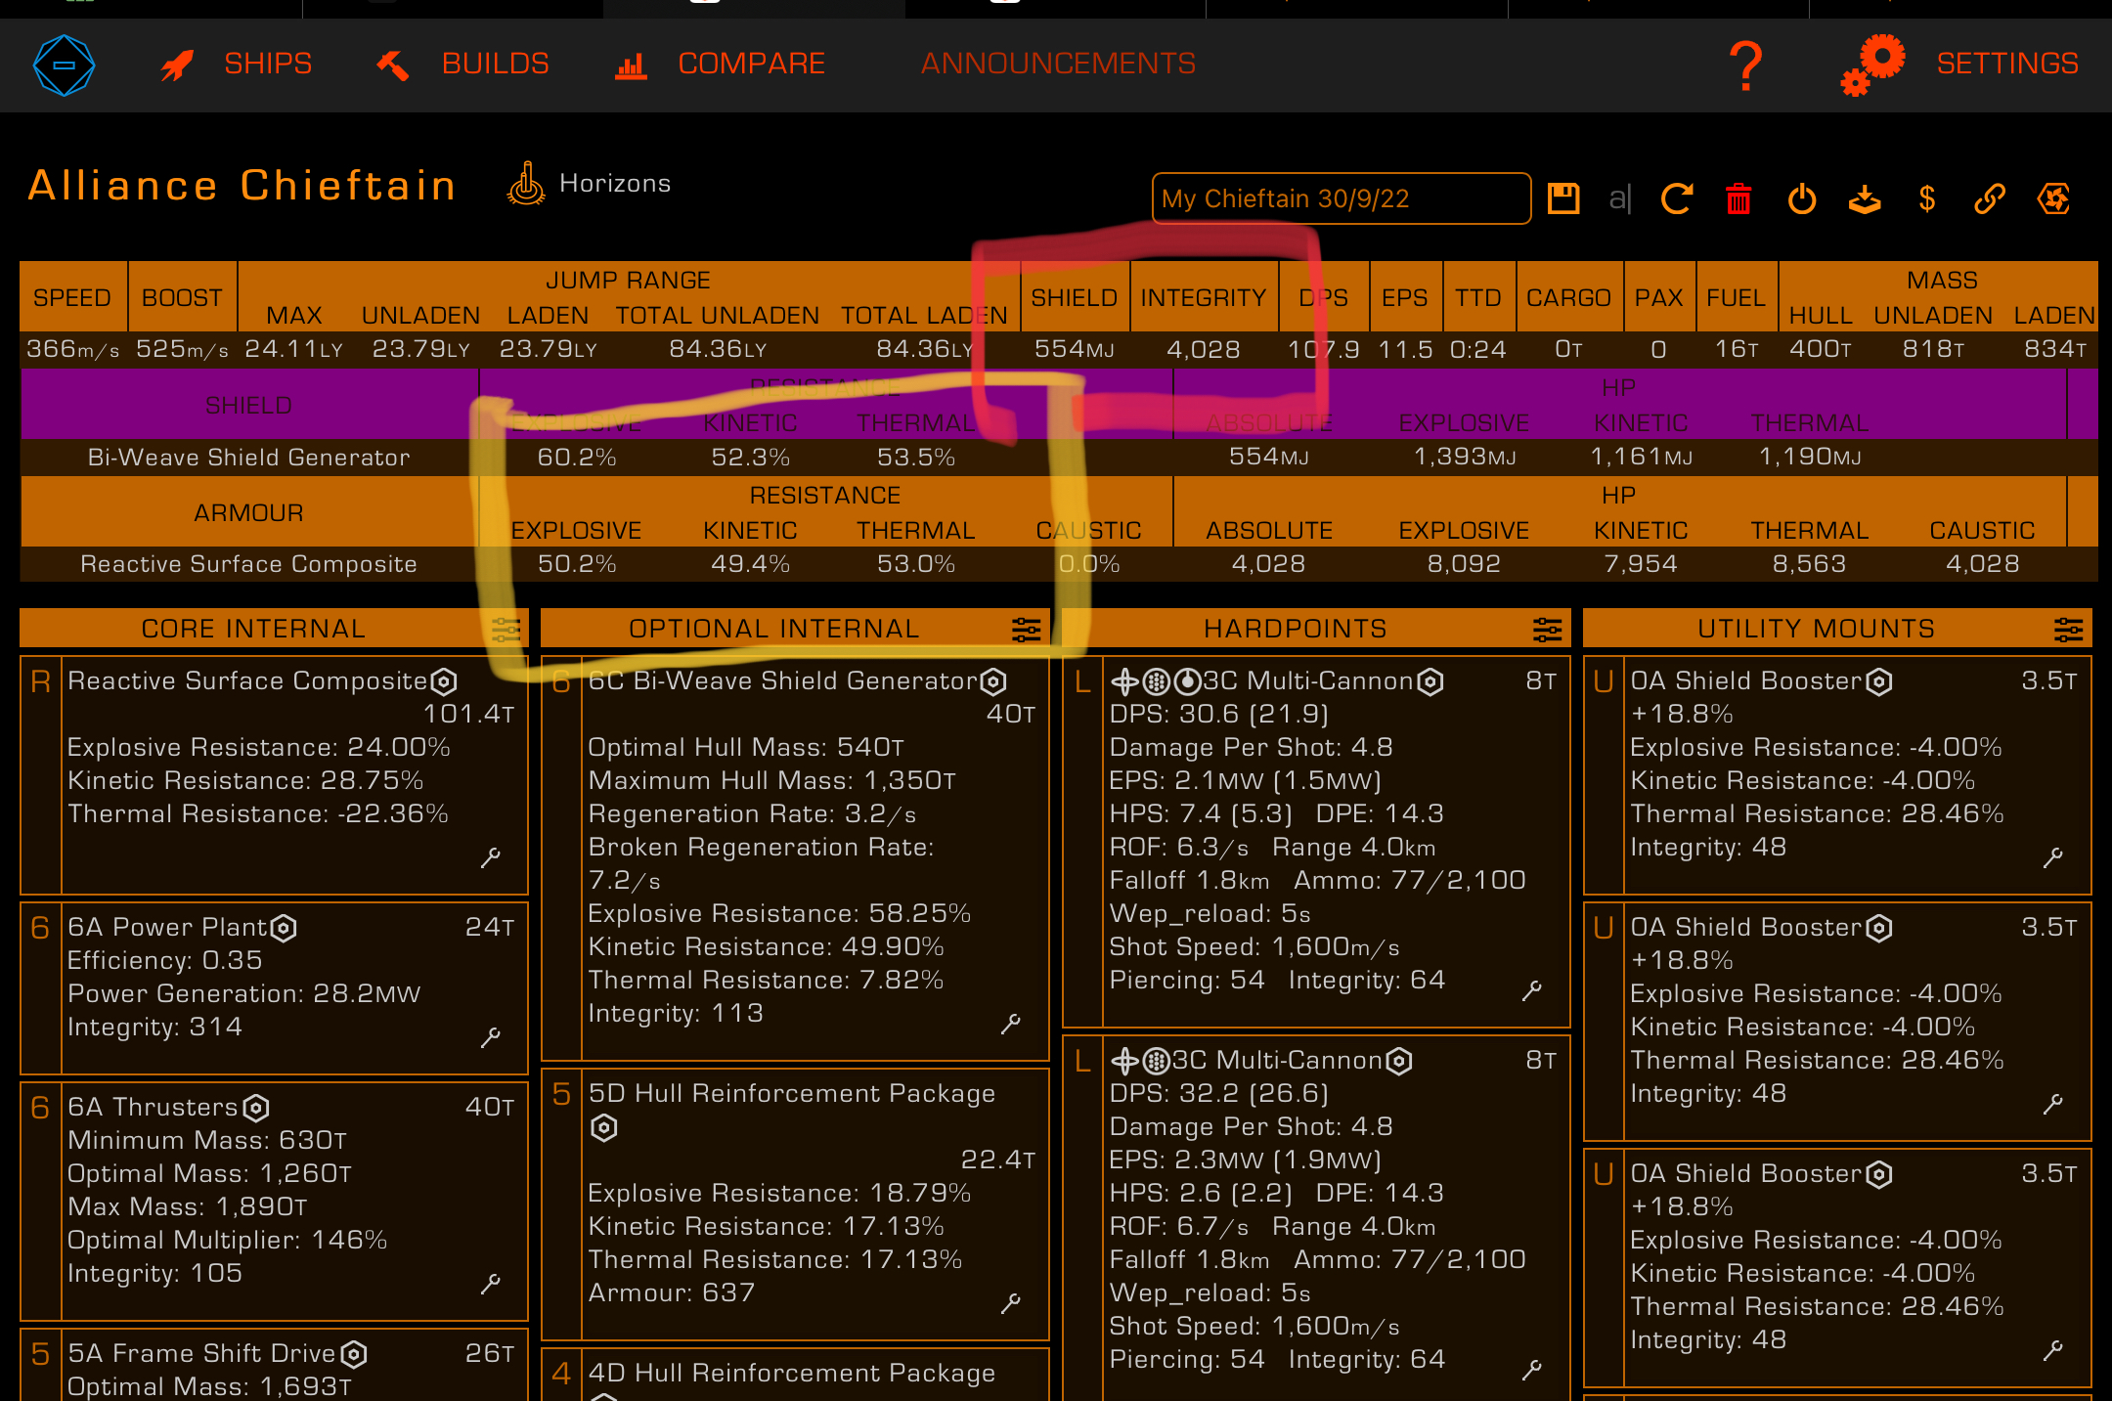Viewport: 2112px width, 1401px height.
Task: Click the settings gears icon
Action: coord(1872,65)
